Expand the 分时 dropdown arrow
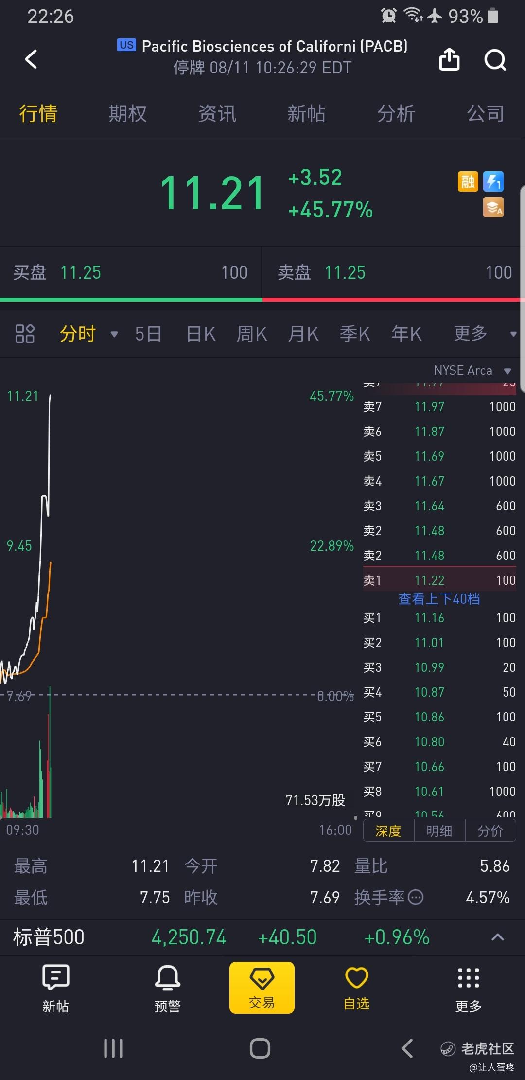Image resolution: width=525 pixels, height=1080 pixels. click(114, 334)
